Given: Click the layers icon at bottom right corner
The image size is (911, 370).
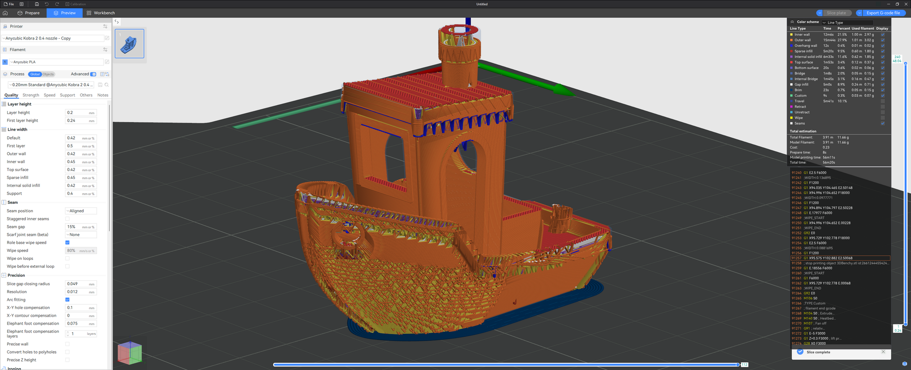Looking at the screenshot, I should pos(905,364).
